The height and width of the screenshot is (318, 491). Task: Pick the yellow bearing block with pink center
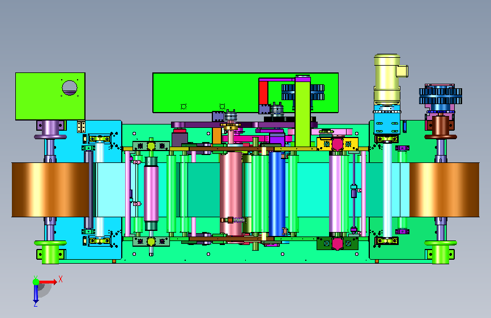click(x=338, y=144)
